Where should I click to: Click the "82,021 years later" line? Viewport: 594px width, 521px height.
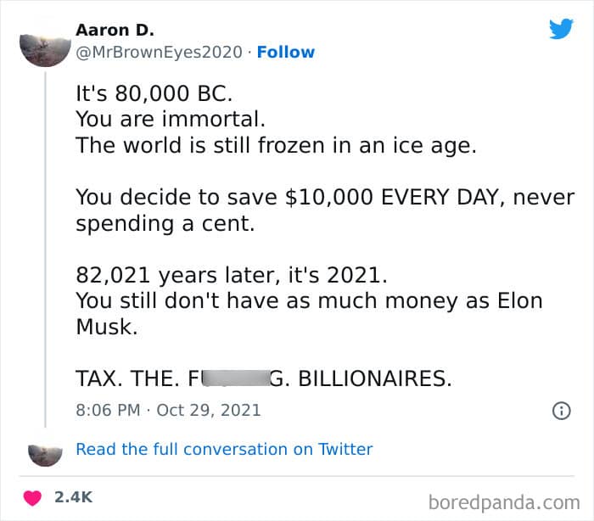click(x=232, y=275)
